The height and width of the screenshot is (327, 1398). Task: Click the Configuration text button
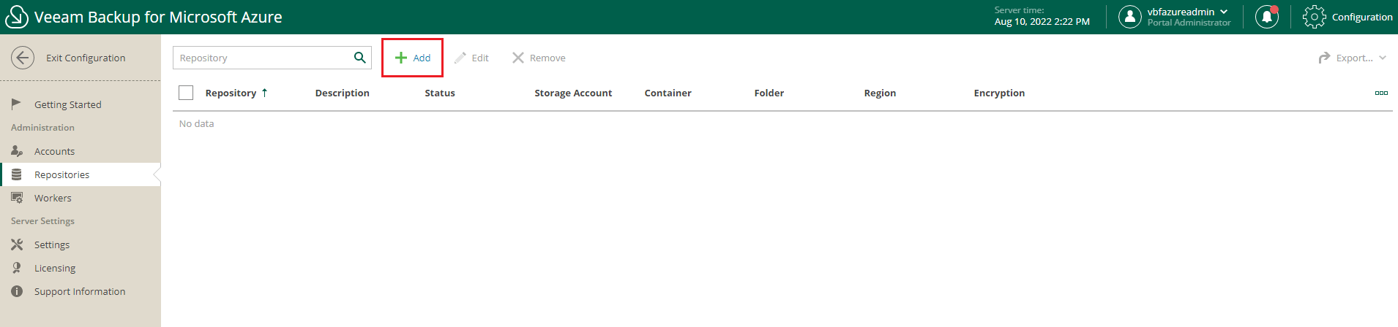pos(1362,17)
